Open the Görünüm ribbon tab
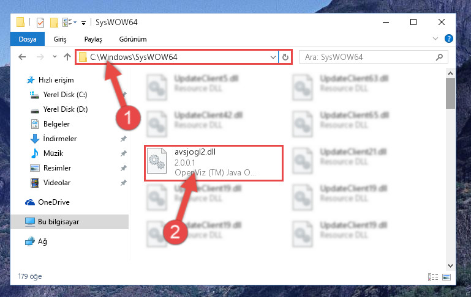Image resolution: width=471 pixels, height=297 pixels. [x=133, y=39]
